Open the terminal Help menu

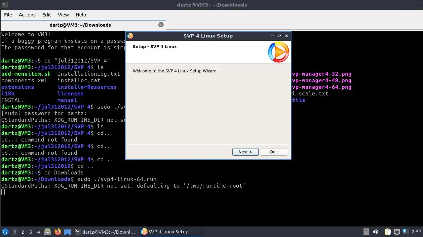click(x=81, y=15)
